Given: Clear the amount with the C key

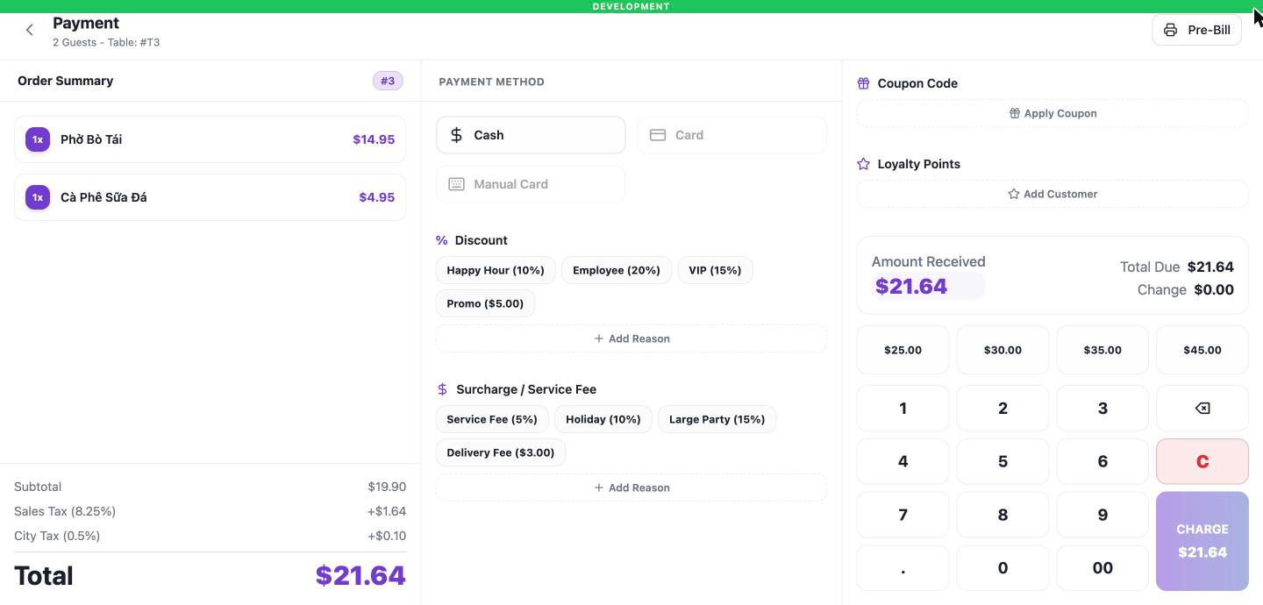Looking at the screenshot, I should (1202, 461).
